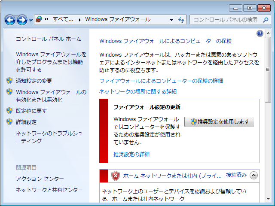275x206 pixels.
Task: Maximize the window
Action: click(x=250, y=8)
